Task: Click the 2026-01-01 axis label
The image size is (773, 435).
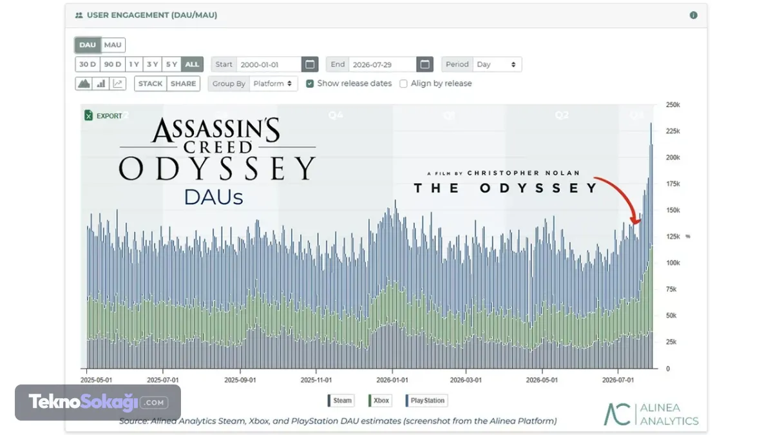Action: coord(392,380)
